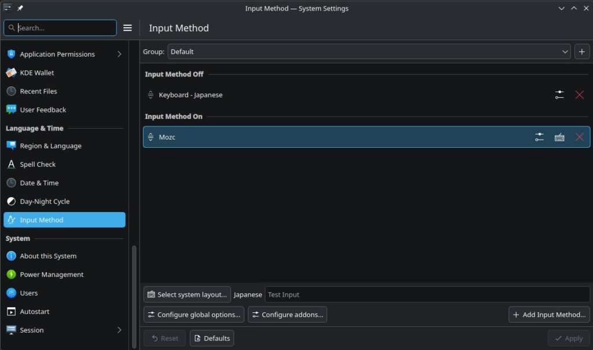This screenshot has height=350, width=593.
Task: Click Select system layout button
Action: (187, 294)
